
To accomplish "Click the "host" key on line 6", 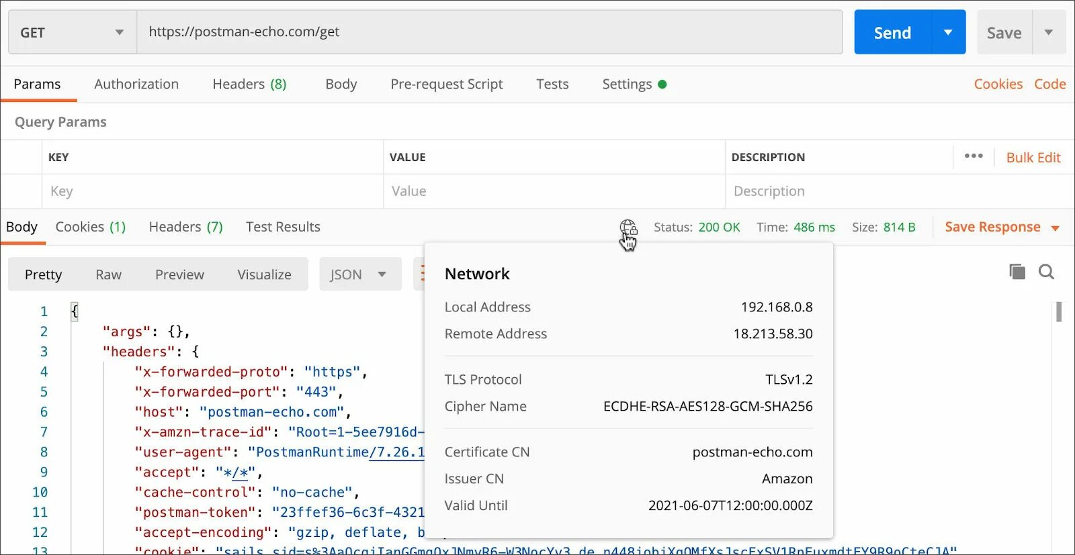I will [159, 412].
